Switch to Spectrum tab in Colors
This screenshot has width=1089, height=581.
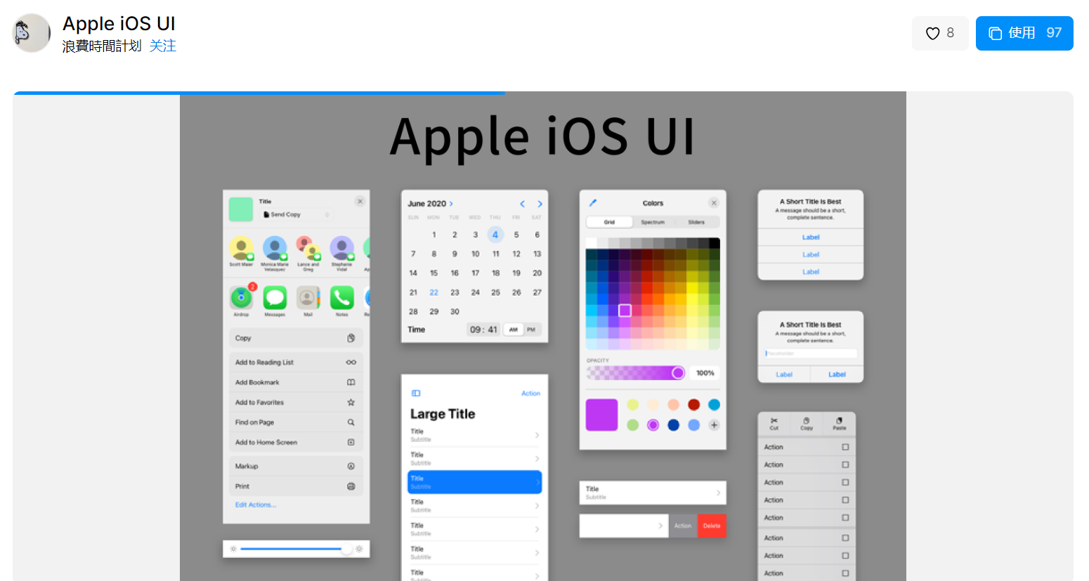point(653,222)
